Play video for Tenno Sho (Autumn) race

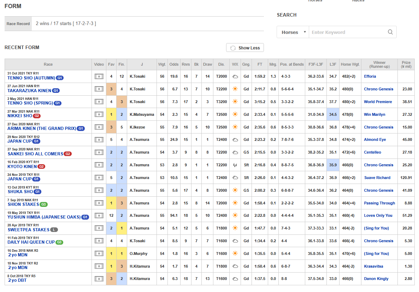point(99,76)
